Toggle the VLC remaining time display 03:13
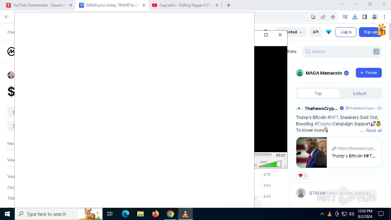Viewport: 391px width, 220px height. coord(280,155)
